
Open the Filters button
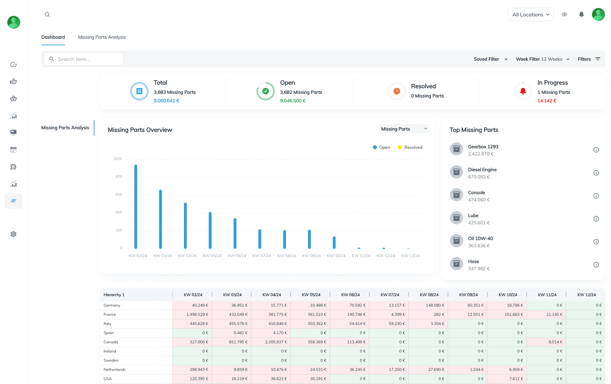[x=589, y=59]
